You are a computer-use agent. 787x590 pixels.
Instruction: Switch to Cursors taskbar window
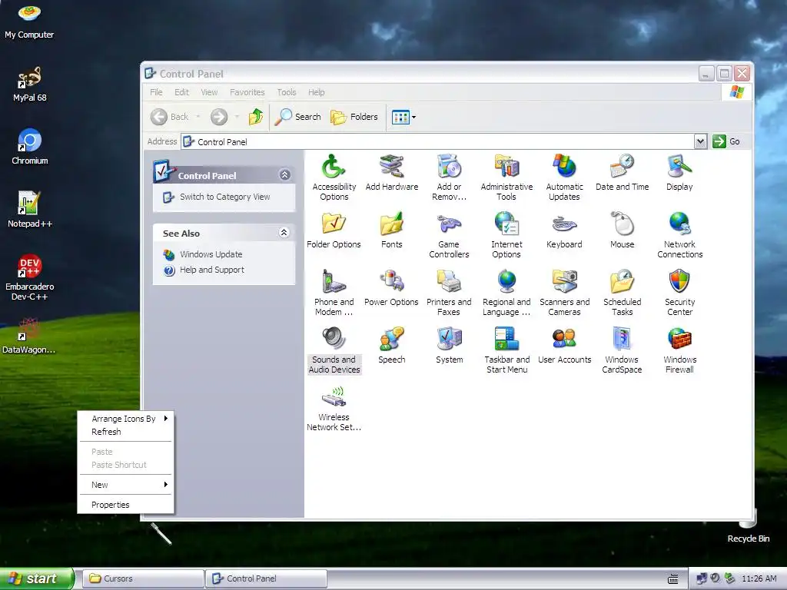click(x=142, y=578)
